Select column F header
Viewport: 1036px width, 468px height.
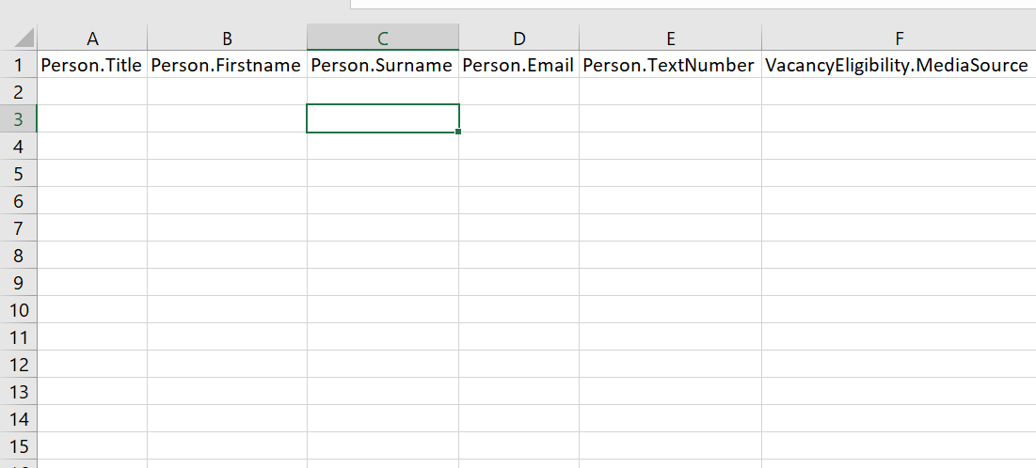(x=899, y=38)
